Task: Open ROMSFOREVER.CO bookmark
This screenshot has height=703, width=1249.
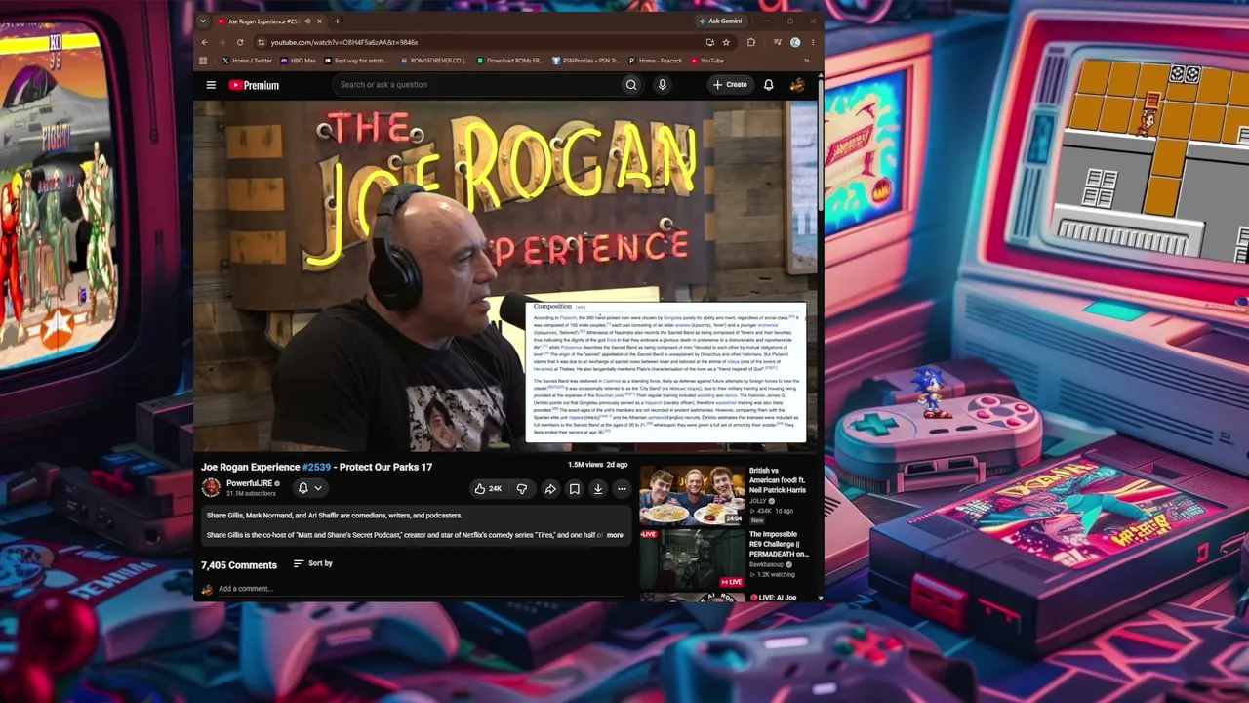Action: coord(433,61)
